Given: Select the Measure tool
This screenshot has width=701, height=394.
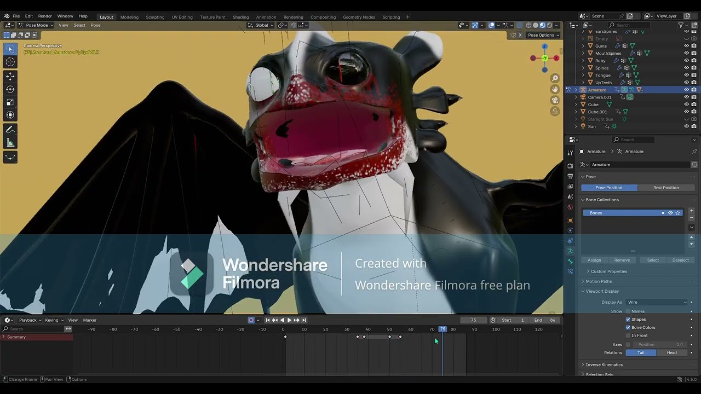Looking at the screenshot, I should [x=10, y=143].
